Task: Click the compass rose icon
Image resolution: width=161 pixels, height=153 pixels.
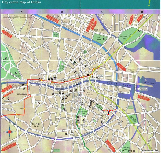Action: click(10, 132)
